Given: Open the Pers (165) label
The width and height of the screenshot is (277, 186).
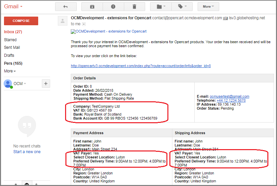Looking at the screenshot, I should pyautogui.click(x=13, y=63).
